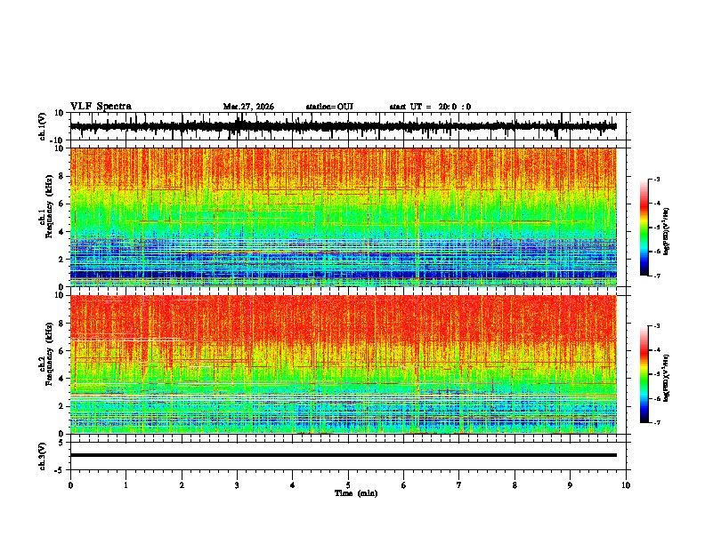Click the "10" tick of ch.1(V) waveform axis
This screenshot has width=705, height=544.
60,113
